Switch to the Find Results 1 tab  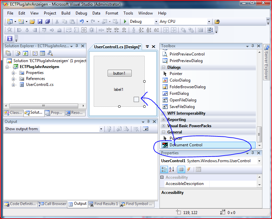click(x=104, y=204)
